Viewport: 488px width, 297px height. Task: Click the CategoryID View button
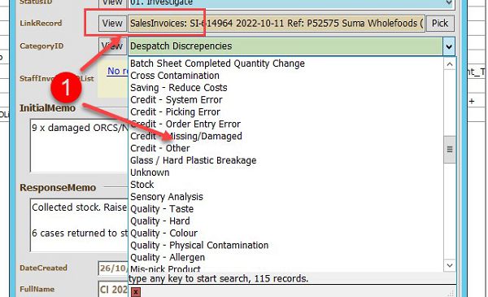[x=112, y=46]
